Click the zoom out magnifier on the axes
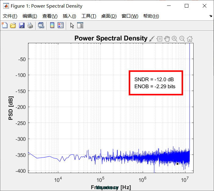Screen dimensions: 214x191 pyautogui.click(x=182, y=39)
